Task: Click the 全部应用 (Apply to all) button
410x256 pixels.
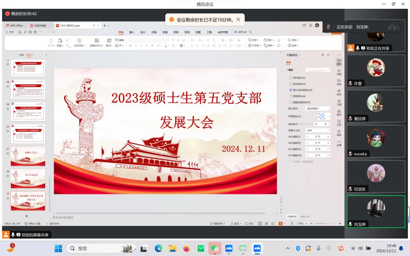Action: 292,216
